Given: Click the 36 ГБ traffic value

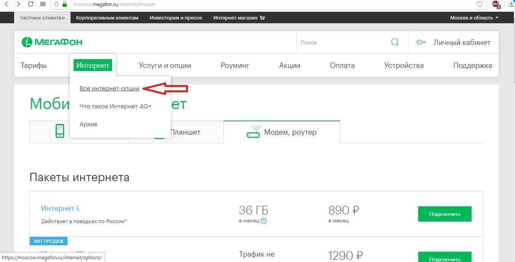Looking at the screenshot, I should 253,210.
